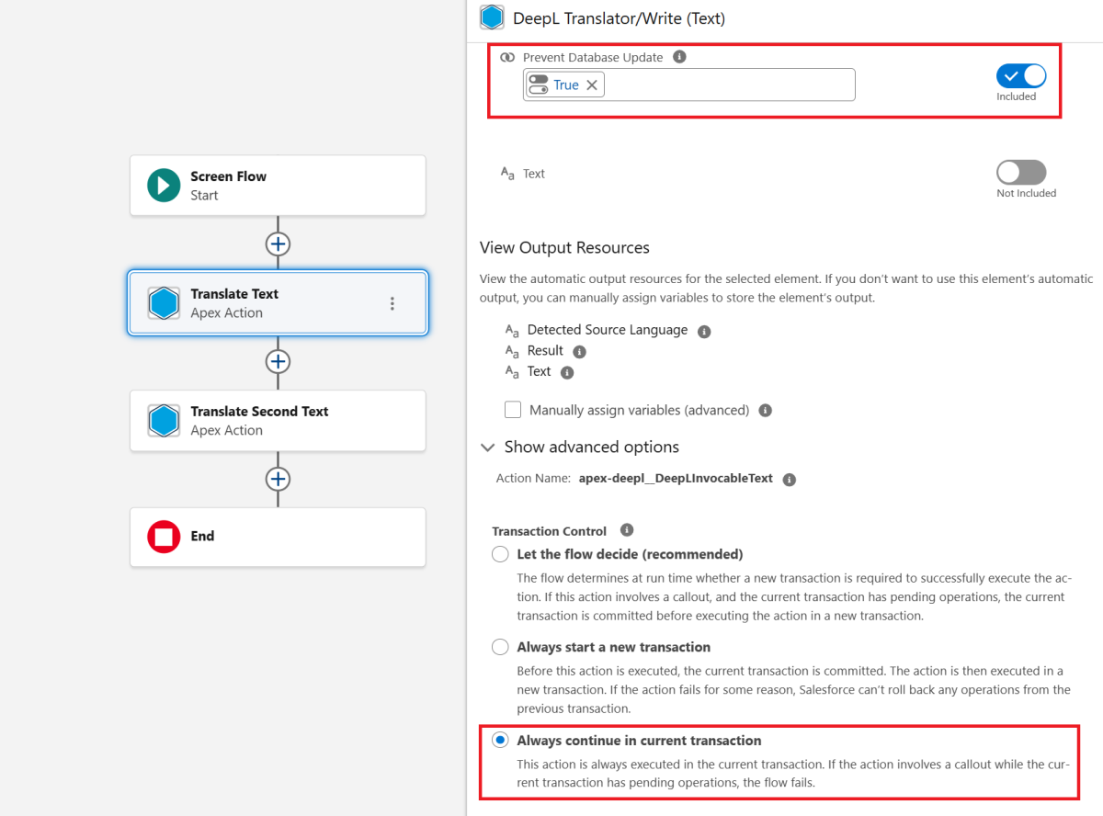Show info for Detected Source Language
Viewport: 1103px width, 816px height.
click(704, 331)
